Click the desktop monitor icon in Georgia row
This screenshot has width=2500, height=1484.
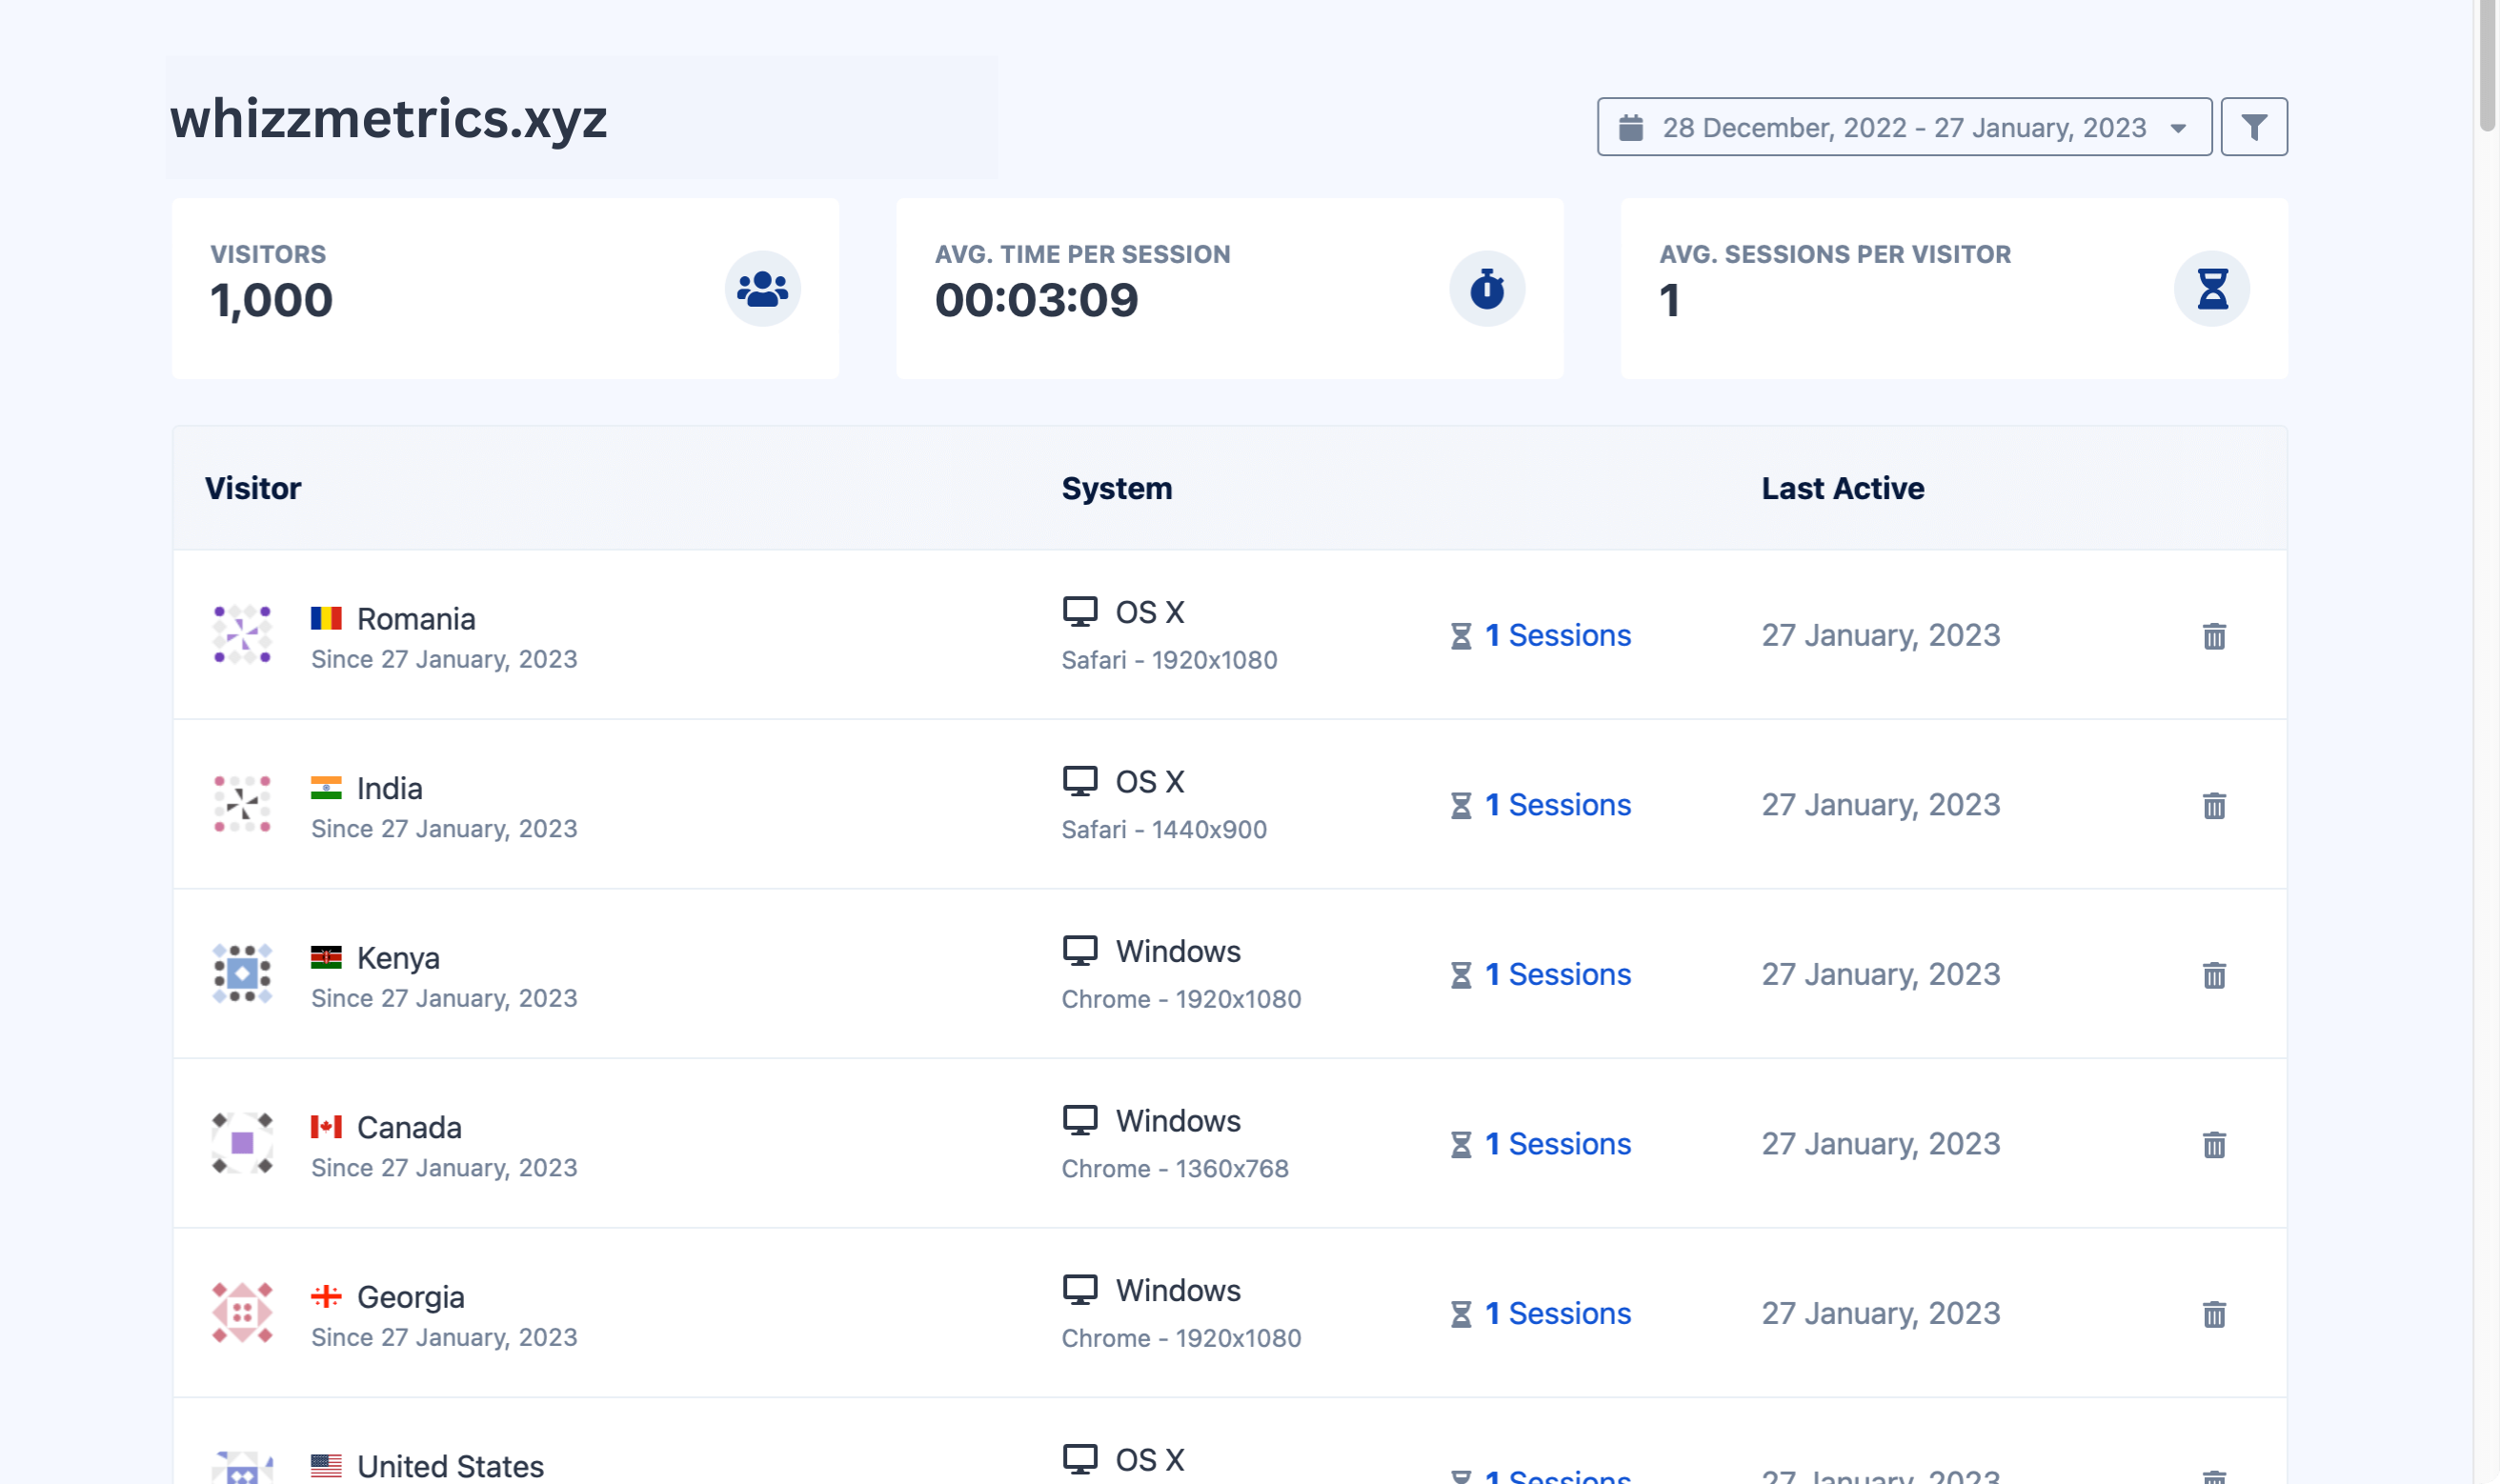(1080, 1290)
